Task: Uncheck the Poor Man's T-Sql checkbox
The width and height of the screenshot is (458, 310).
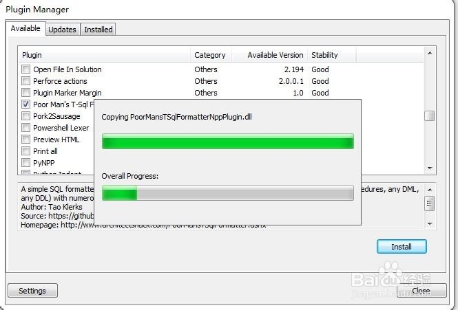Action: (x=25, y=104)
